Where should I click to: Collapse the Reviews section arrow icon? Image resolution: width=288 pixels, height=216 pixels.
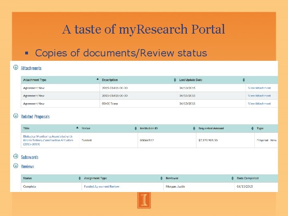(16, 166)
